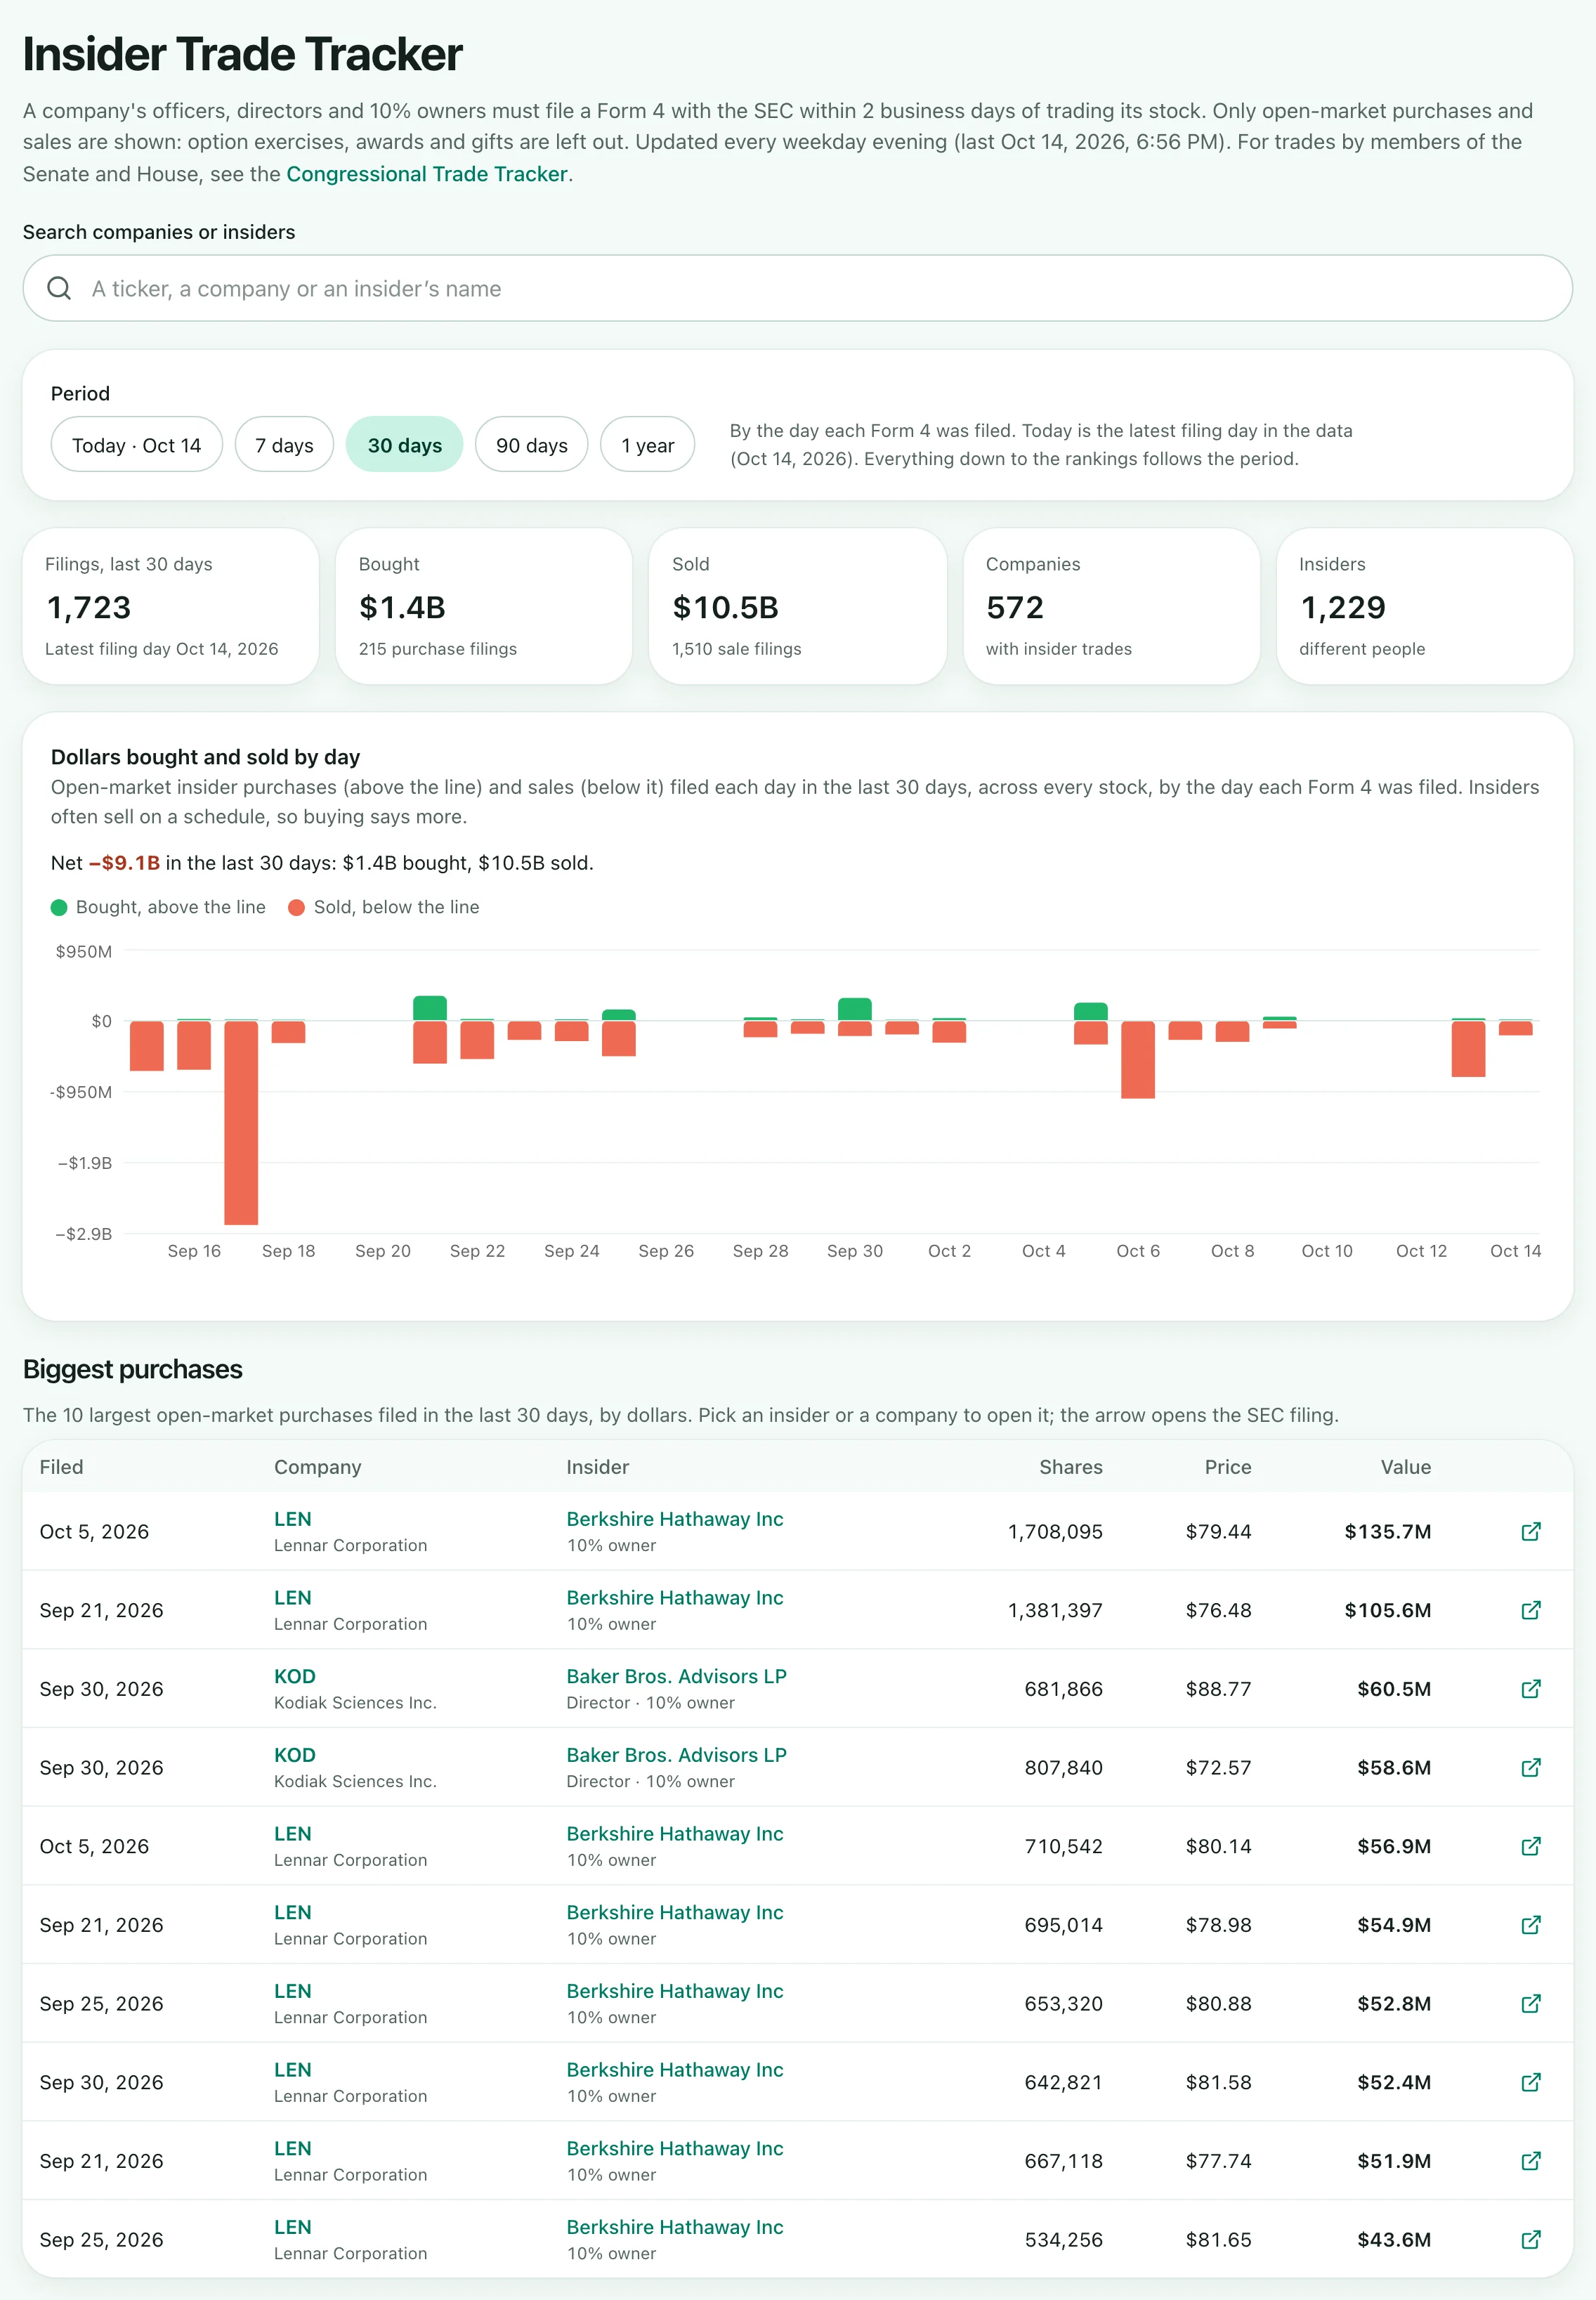Focus the ticker or insider search field
This screenshot has height=2300, width=1596.
click(x=797, y=288)
